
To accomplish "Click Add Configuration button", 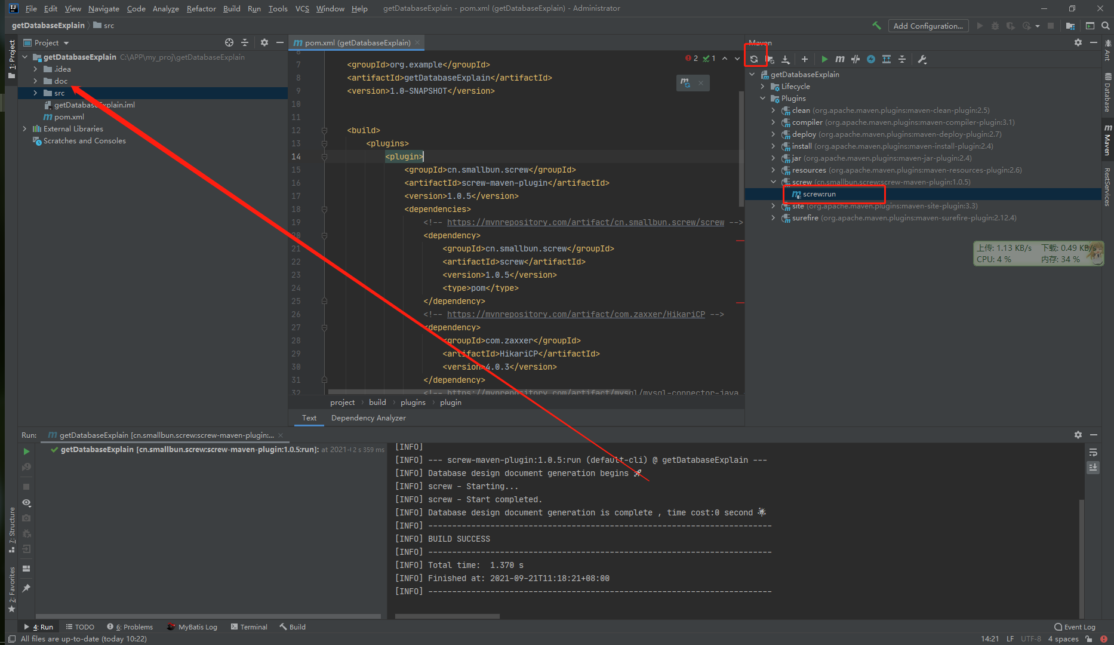I will click(x=928, y=26).
